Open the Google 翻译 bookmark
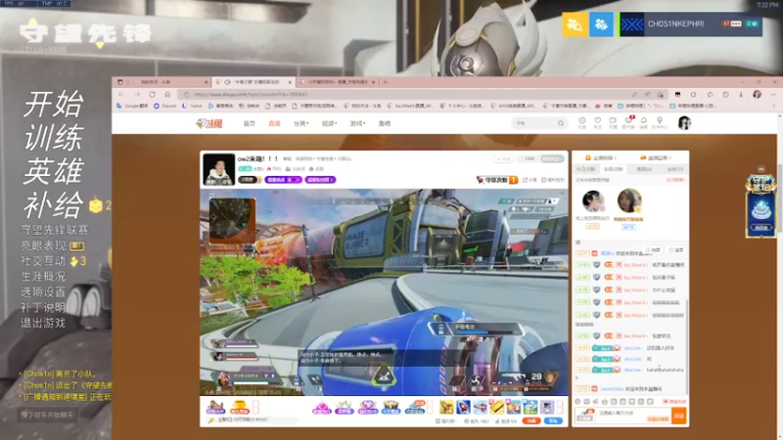This screenshot has height=440, width=783. coord(132,106)
